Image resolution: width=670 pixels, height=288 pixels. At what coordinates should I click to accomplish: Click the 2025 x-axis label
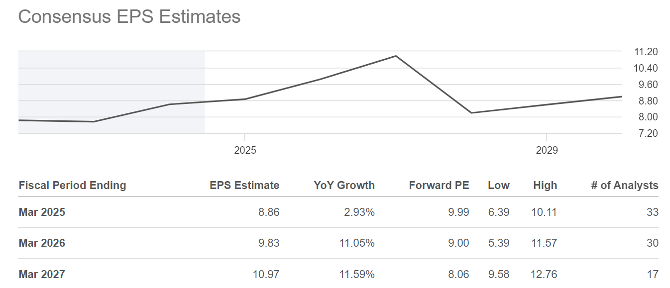coord(245,150)
